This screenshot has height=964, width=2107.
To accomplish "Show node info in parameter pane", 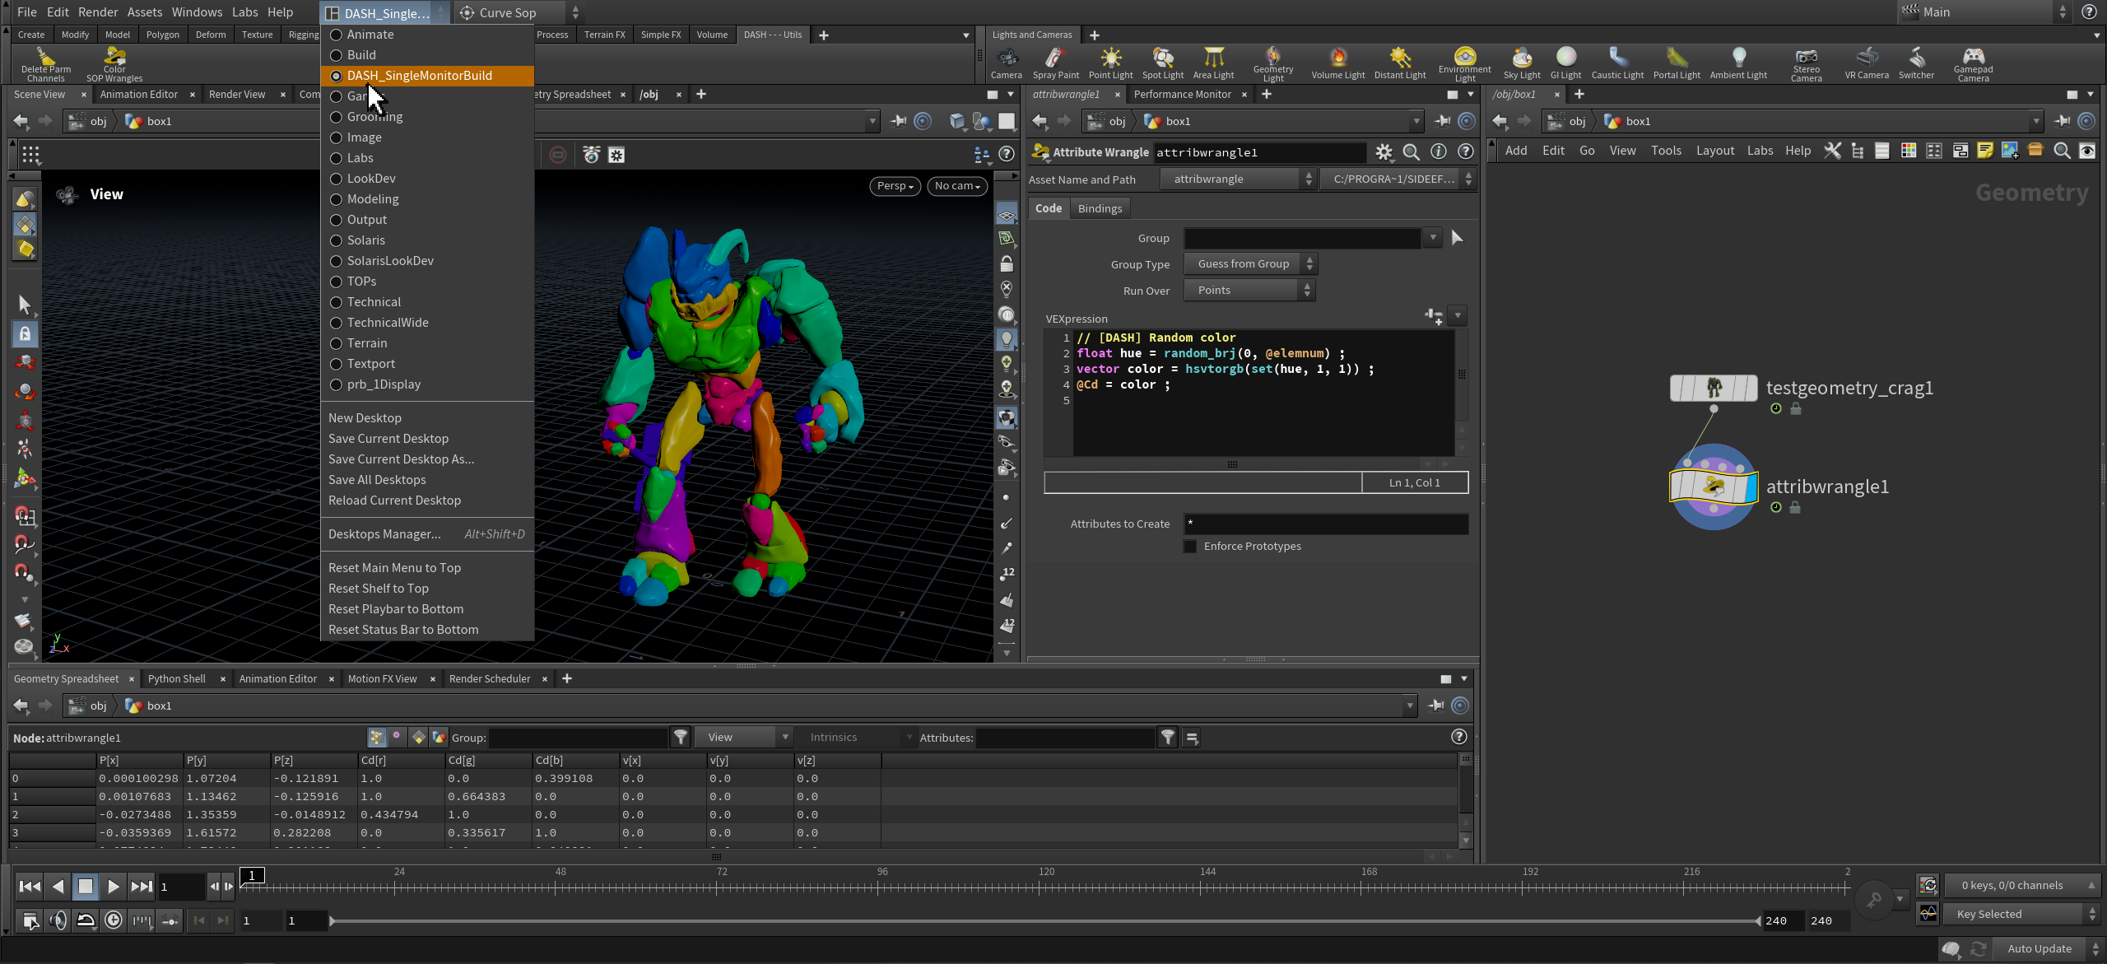I will pos(1438,151).
